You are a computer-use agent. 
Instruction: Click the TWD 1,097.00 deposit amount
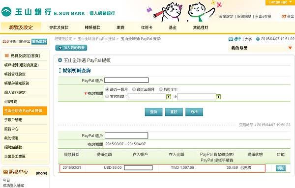(x=182, y=167)
